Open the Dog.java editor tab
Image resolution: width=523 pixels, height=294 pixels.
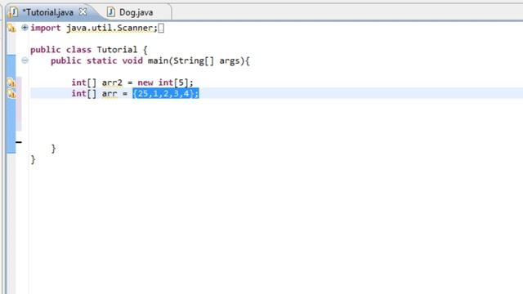136,13
